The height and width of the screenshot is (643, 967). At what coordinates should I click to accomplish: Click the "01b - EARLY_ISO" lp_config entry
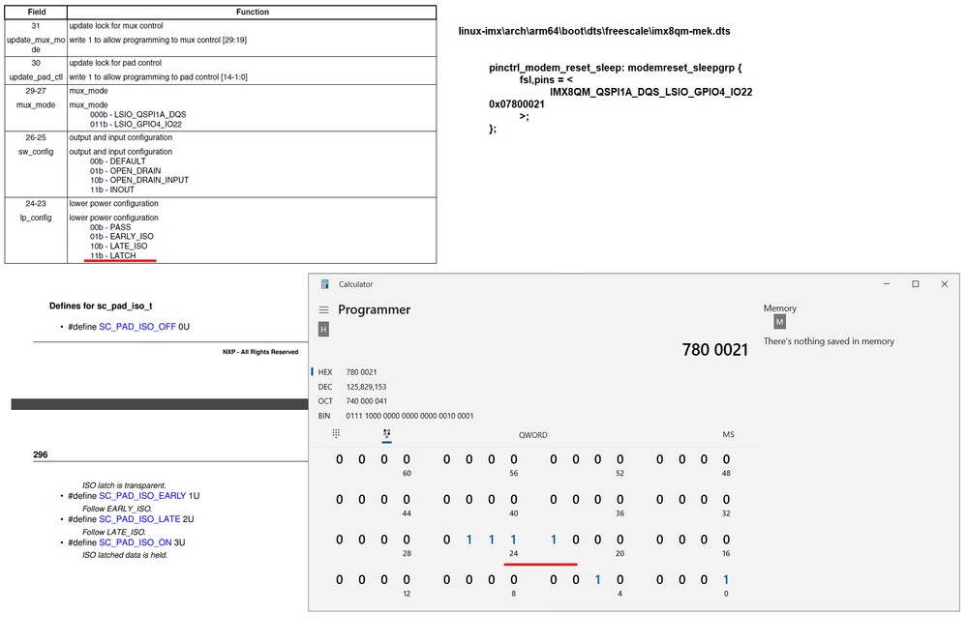point(122,237)
